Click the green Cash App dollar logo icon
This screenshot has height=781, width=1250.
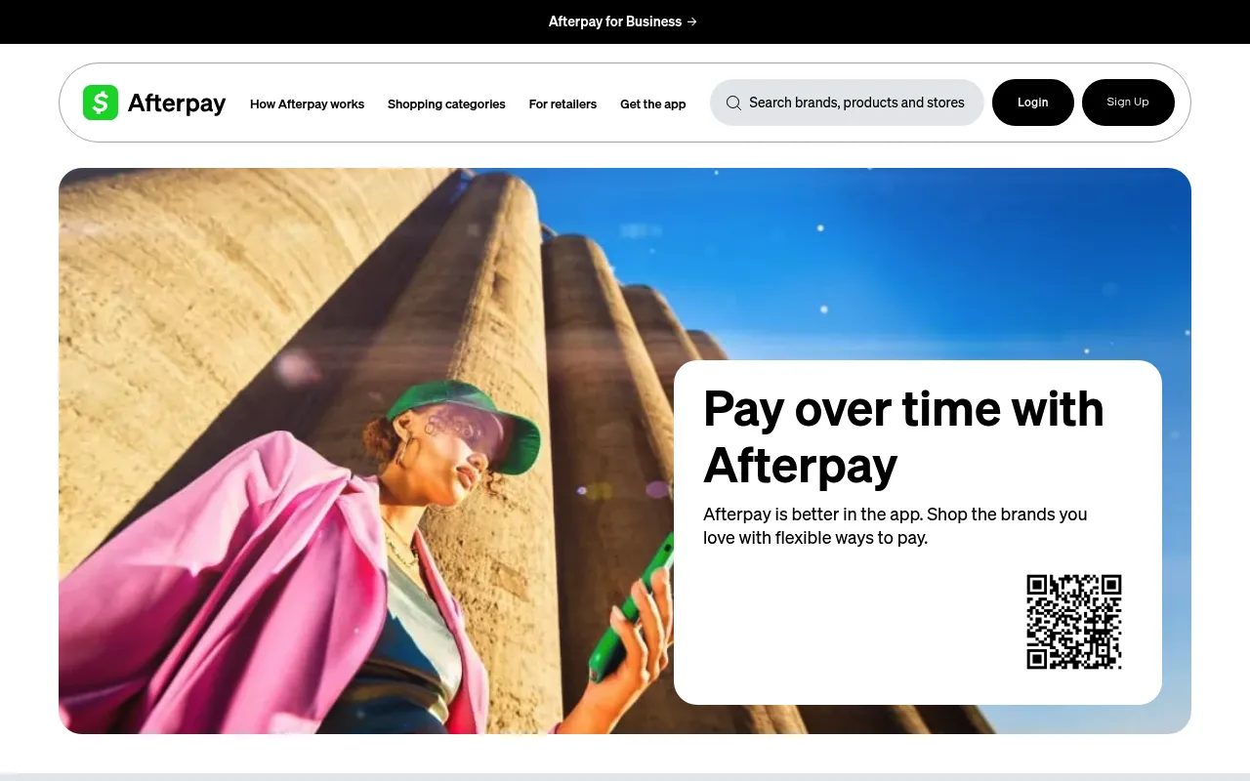point(101,103)
